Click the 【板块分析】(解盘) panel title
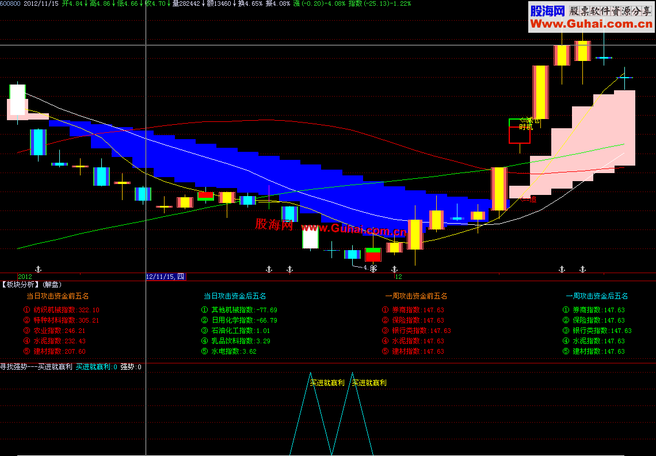Image resolution: width=656 pixels, height=456 pixels. [32, 285]
